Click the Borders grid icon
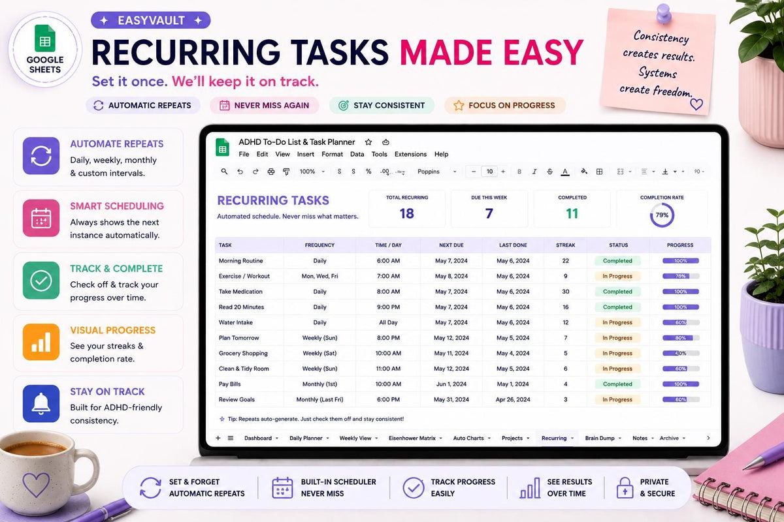The image size is (784, 522). click(x=599, y=172)
